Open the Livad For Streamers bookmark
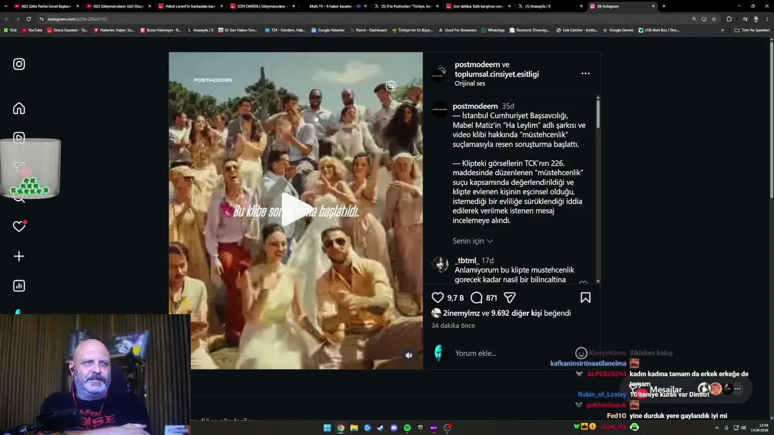 click(458, 30)
